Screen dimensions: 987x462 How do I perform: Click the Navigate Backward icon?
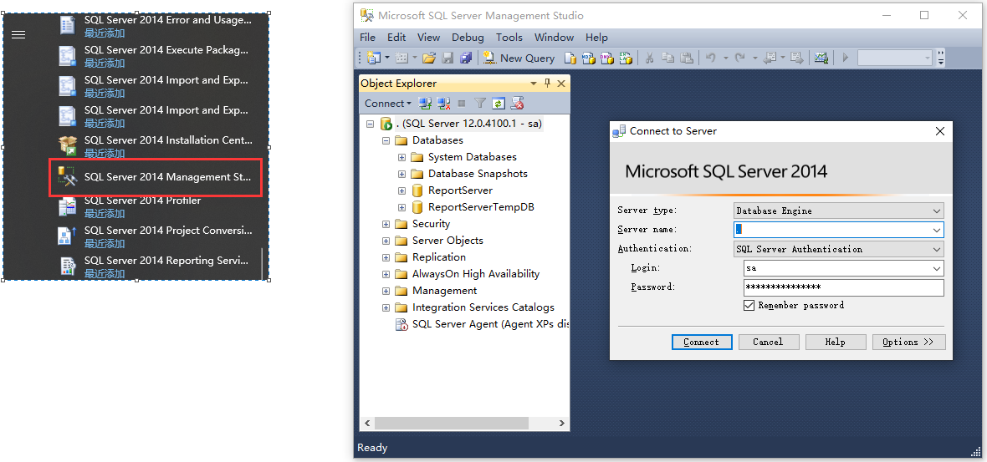770,58
